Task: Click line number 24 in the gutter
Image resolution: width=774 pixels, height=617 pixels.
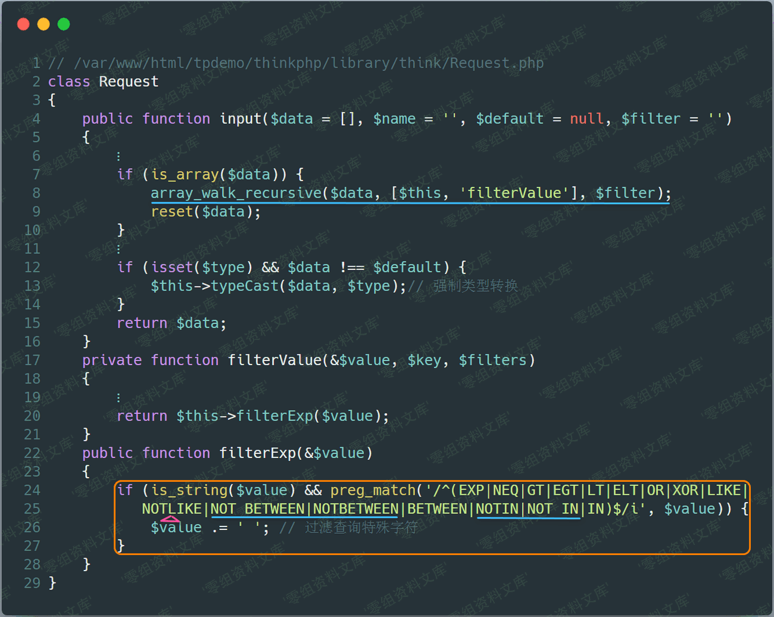Action: pos(32,490)
